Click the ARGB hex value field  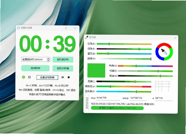coord(138,98)
